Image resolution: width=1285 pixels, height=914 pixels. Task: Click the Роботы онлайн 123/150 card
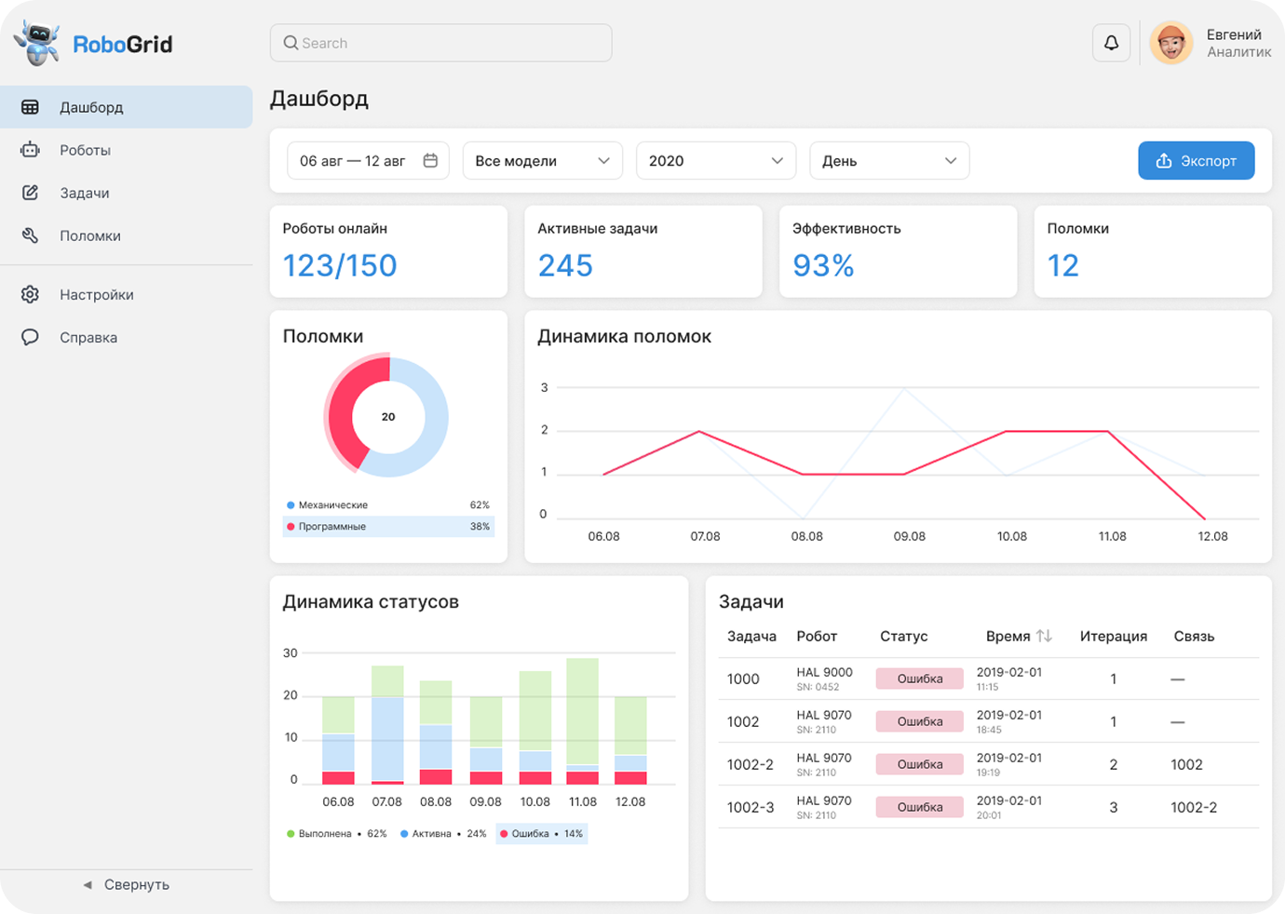coord(388,251)
